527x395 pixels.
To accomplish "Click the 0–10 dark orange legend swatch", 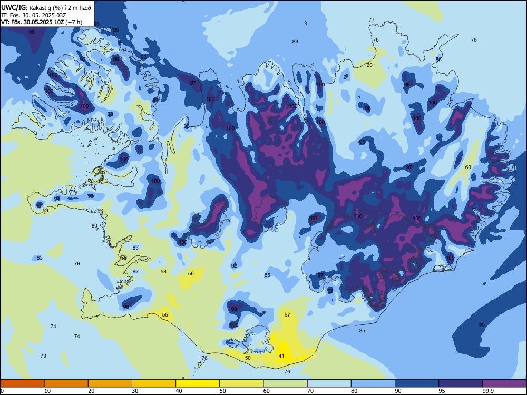I will (22, 383).
